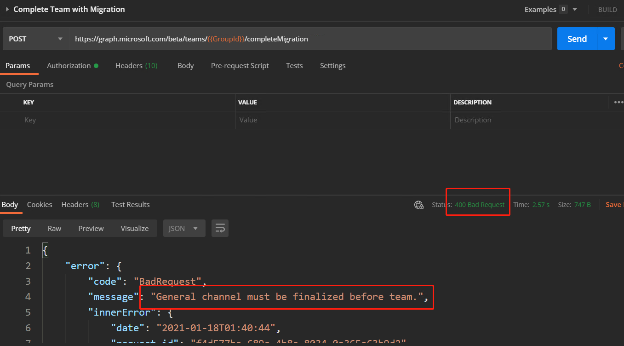Open the Settings tab
Viewport: 624px width, 346px height.
coord(332,66)
